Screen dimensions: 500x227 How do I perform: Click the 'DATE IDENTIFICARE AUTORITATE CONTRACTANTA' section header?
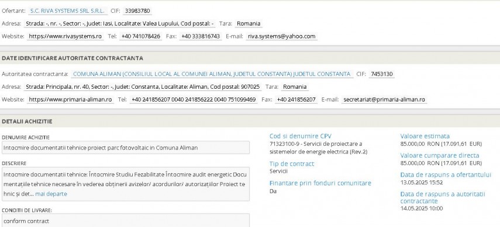point(73,58)
